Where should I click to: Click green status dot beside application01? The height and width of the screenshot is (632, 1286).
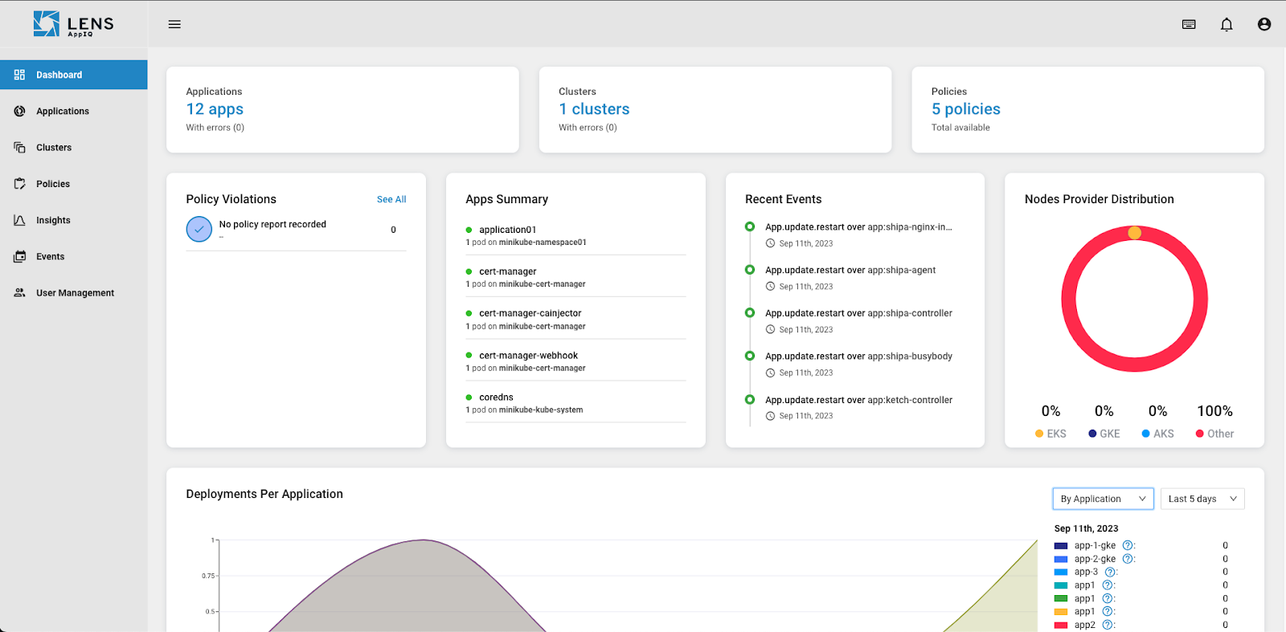click(469, 230)
